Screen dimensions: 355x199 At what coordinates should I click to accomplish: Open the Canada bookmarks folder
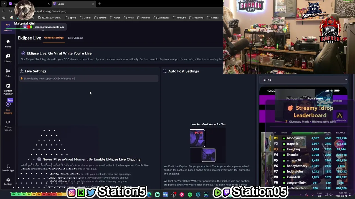tap(212, 18)
